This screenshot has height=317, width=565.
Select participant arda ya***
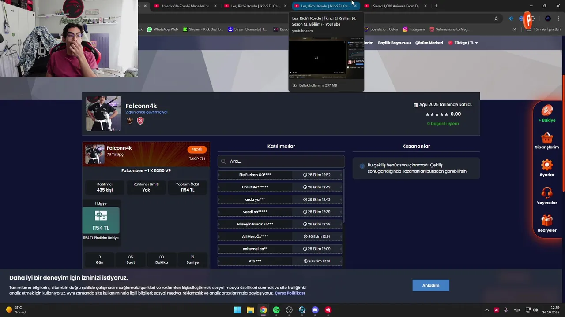(280, 199)
